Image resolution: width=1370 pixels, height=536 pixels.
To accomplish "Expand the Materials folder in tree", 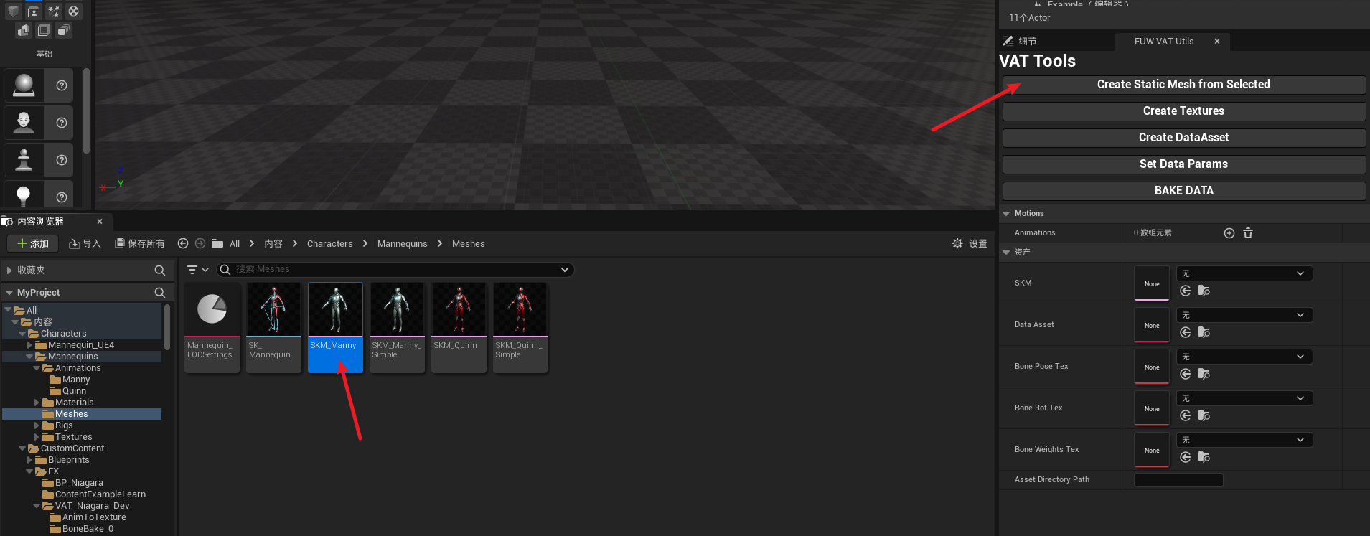I will coord(37,403).
